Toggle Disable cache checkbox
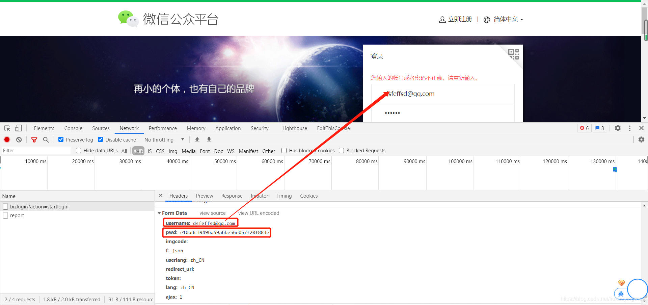The height and width of the screenshot is (305, 648). click(101, 139)
